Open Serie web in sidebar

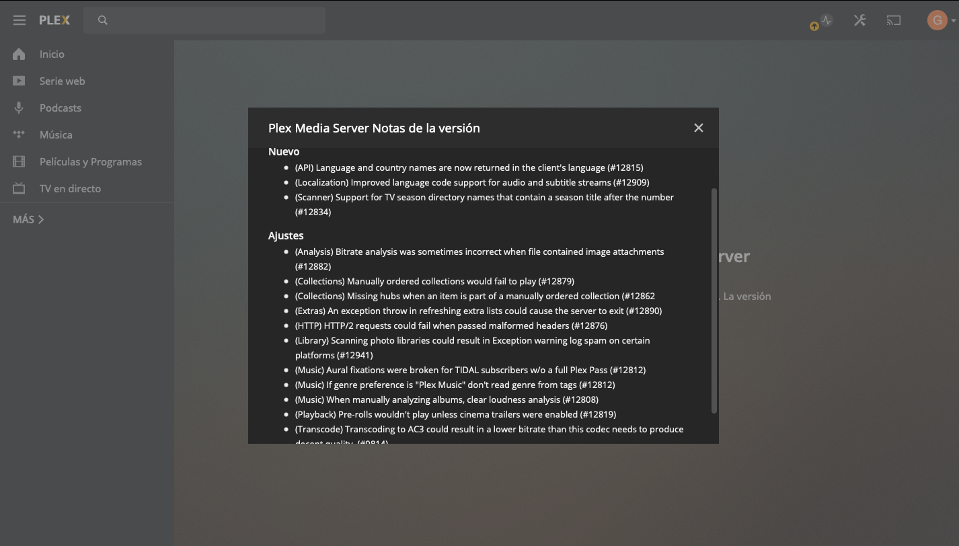(x=62, y=81)
